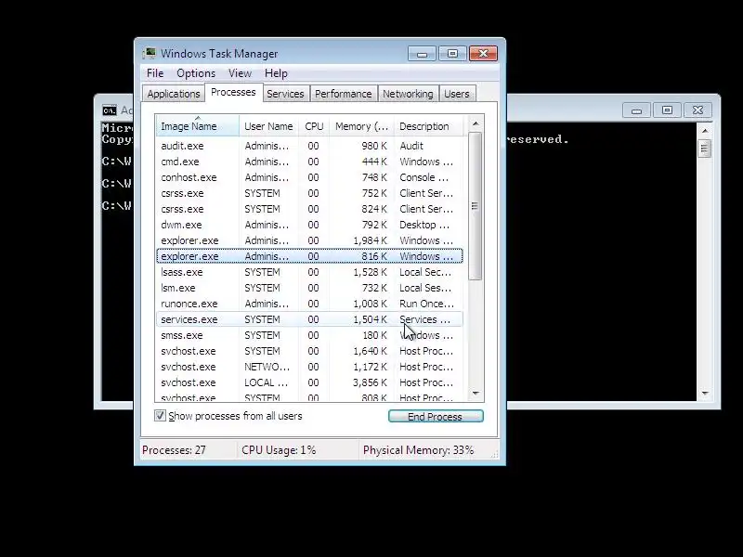Screen dimensions: 743x557
Task: Sort by Memory column header
Action: click(361, 126)
